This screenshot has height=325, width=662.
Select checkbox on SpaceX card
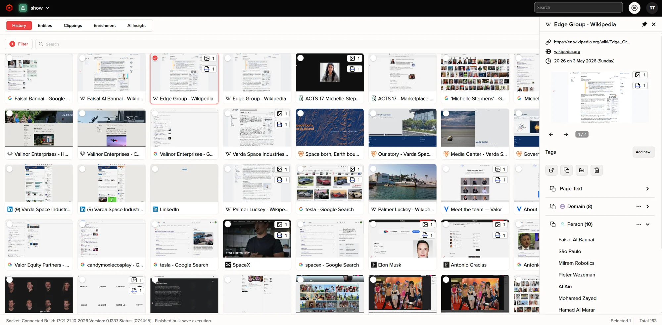point(228,224)
